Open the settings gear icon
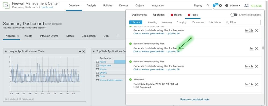The image size is (268, 106). (221, 5)
